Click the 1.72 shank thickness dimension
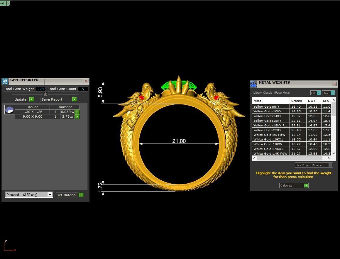The height and width of the screenshot is (259, 340). coord(100,187)
